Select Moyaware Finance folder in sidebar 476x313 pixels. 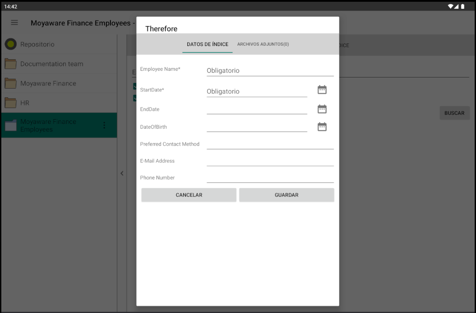pos(48,83)
